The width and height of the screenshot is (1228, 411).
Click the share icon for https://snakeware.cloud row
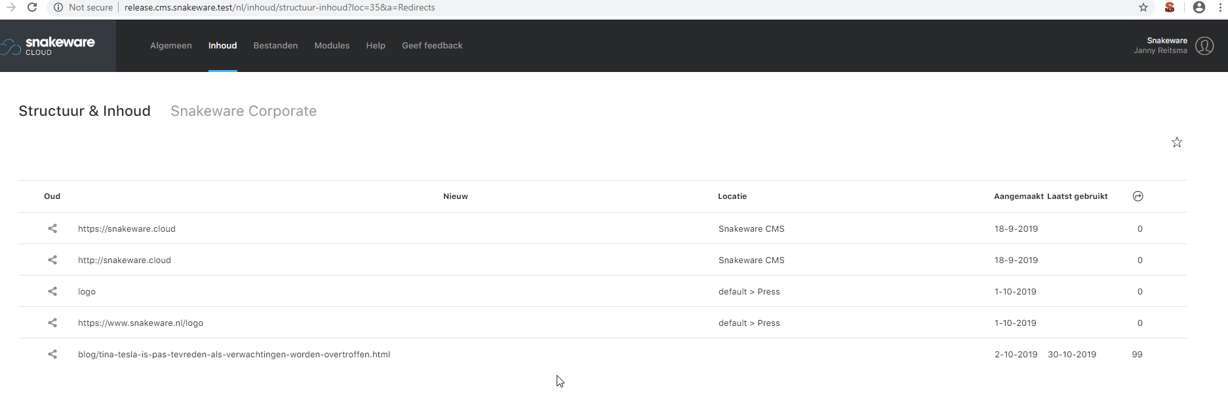pos(52,228)
